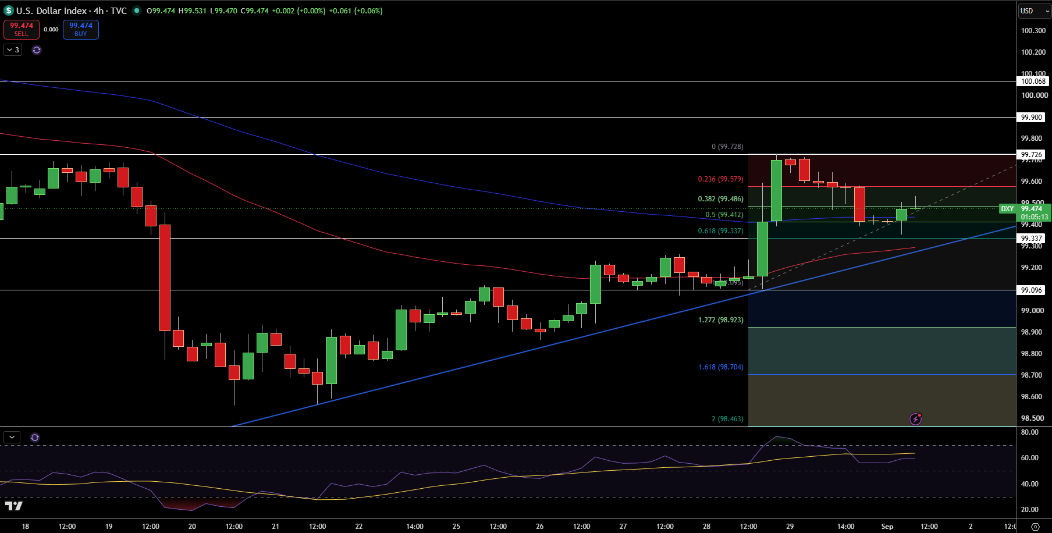Click the Fibonacci label 1.272 (98.923)

pos(720,320)
